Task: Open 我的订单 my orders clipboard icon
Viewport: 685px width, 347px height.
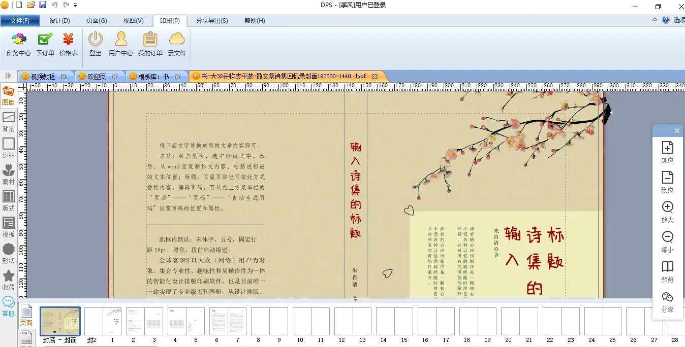Action: [x=150, y=44]
